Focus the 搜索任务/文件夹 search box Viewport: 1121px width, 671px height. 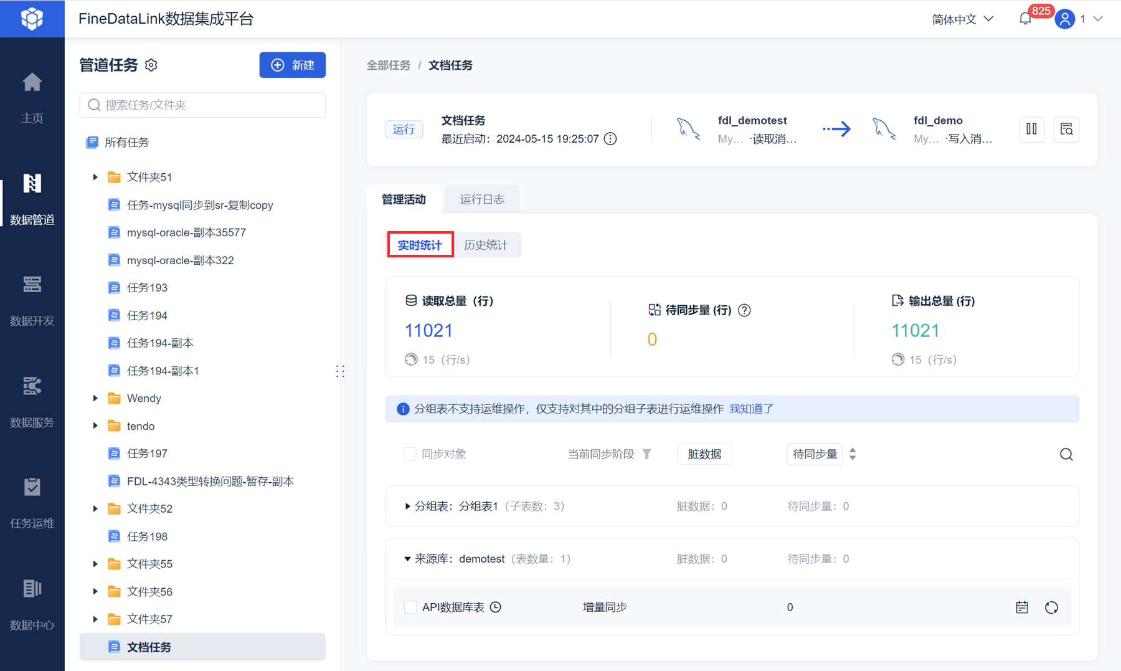(202, 105)
